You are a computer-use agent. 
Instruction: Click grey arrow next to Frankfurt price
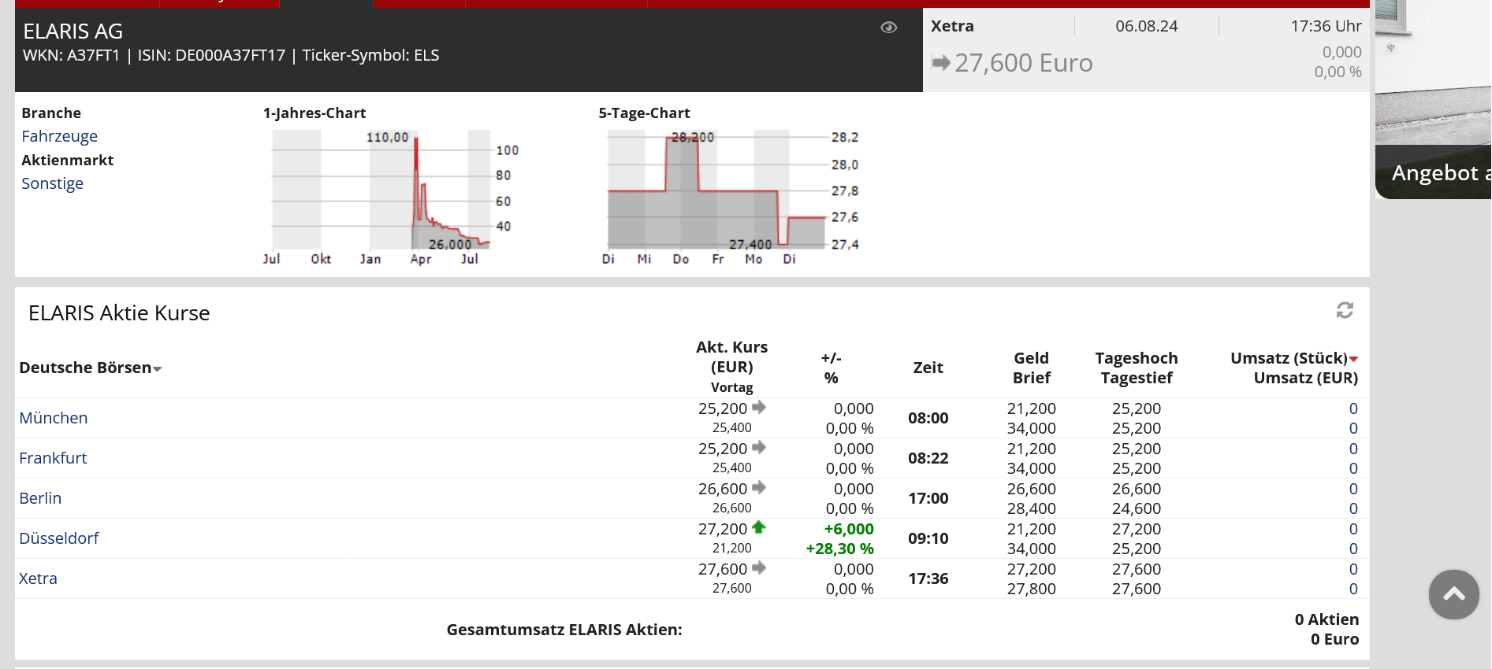click(759, 448)
